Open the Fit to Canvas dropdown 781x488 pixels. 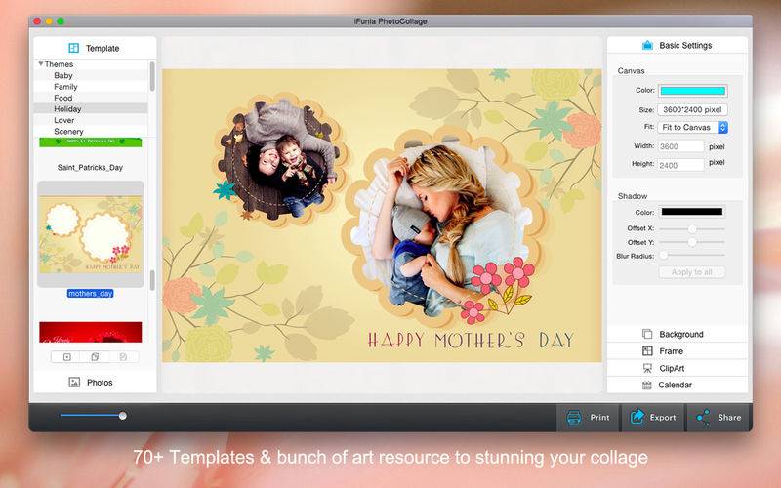pyautogui.click(x=692, y=127)
